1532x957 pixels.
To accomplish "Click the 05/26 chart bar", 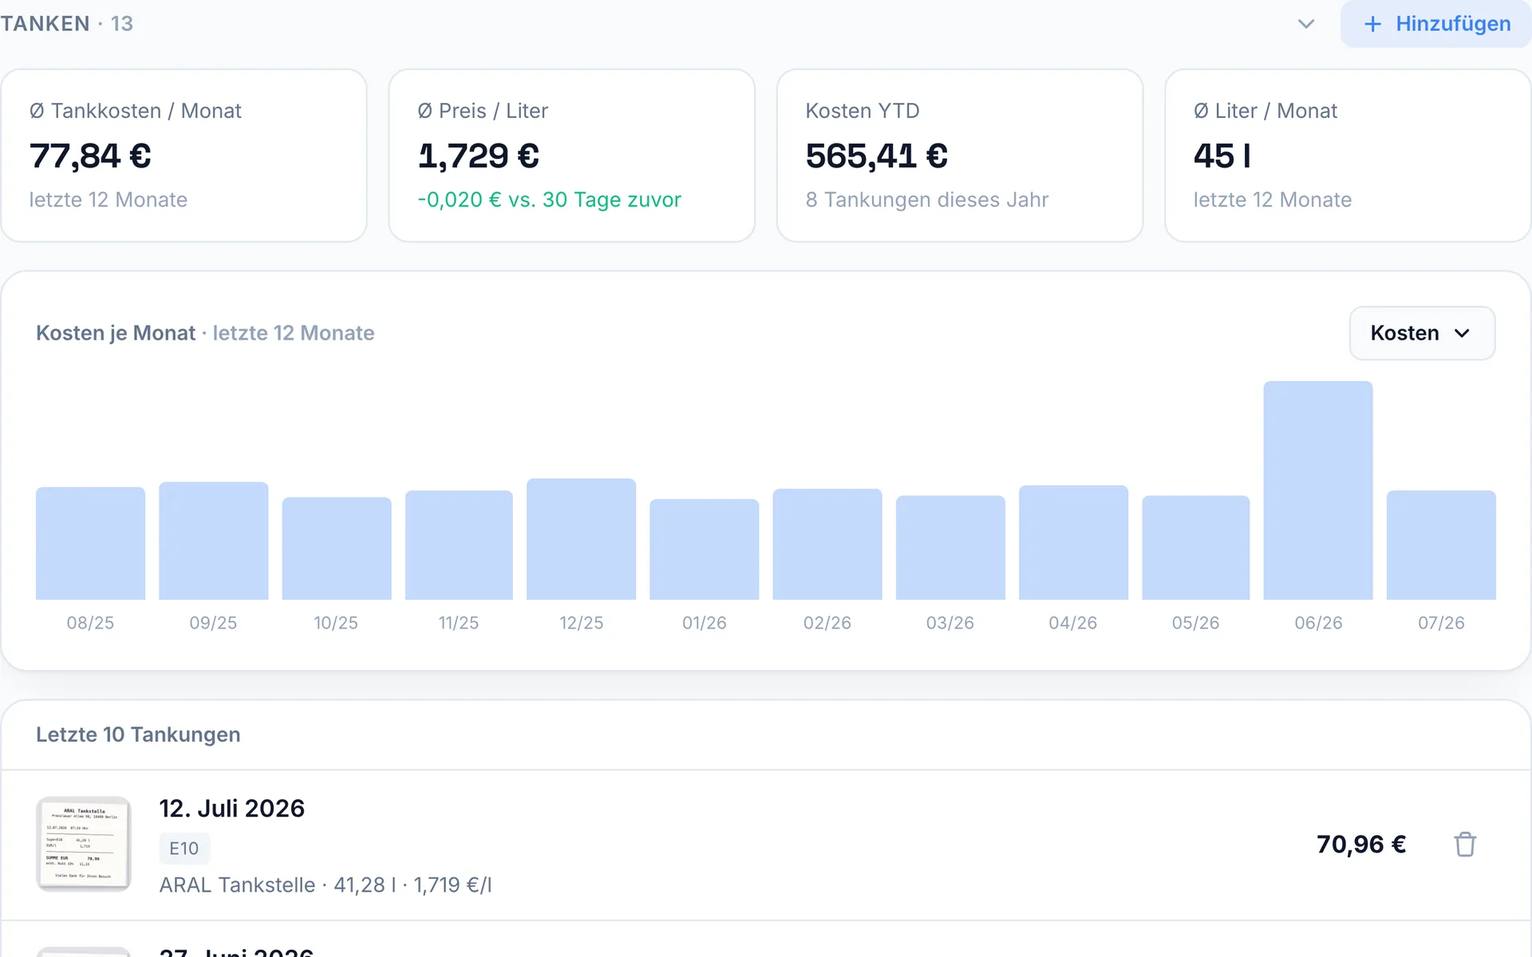I will pos(1196,548).
